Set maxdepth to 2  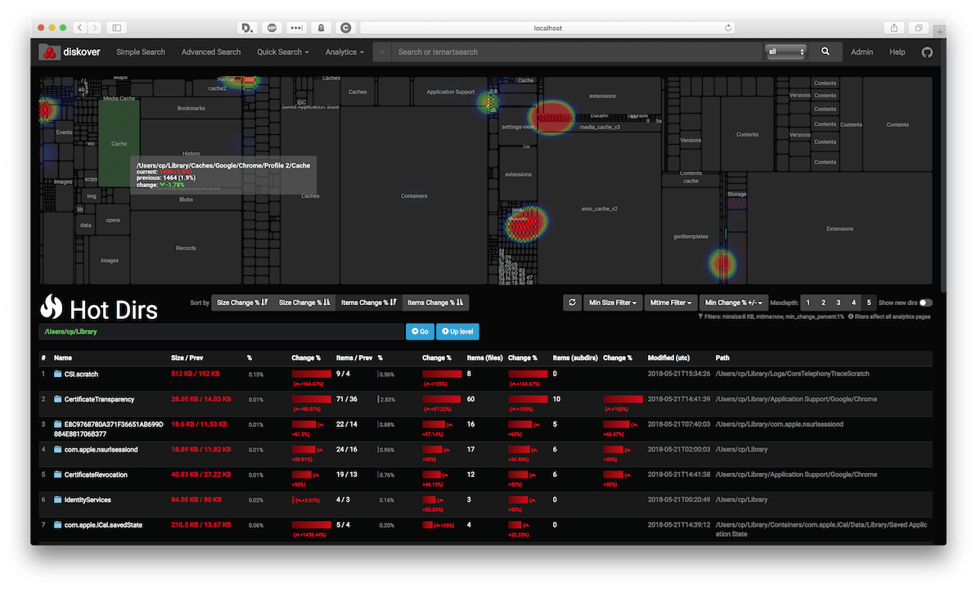(x=823, y=303)
